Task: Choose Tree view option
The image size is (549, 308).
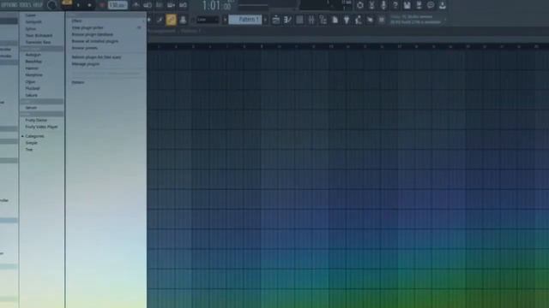Action: (28, 150)
